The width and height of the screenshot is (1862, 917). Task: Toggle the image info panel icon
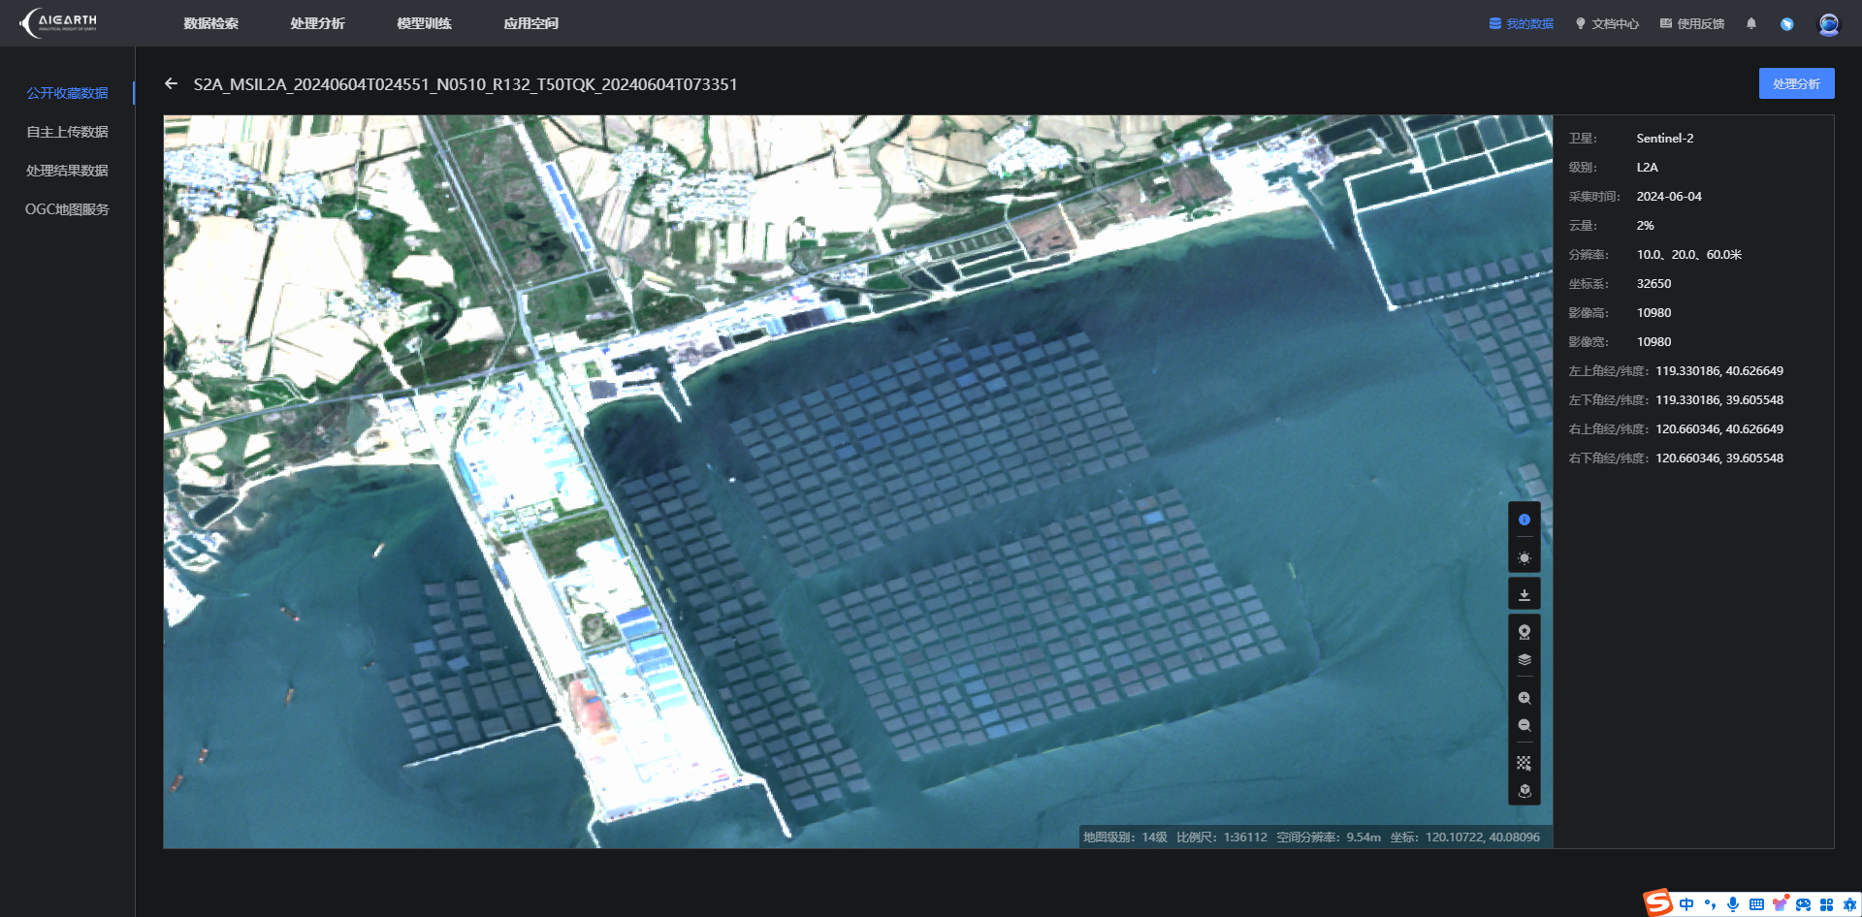click(x=1525, y=520)
